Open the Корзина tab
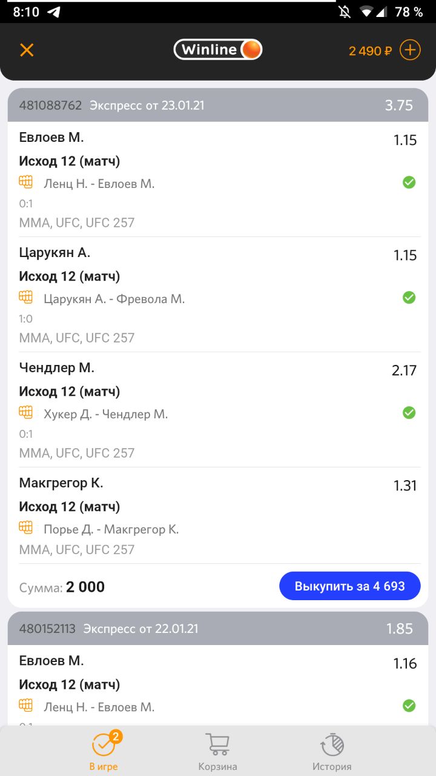 pos(217,751)
